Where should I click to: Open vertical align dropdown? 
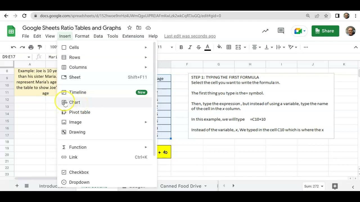[x=269, y=47]
